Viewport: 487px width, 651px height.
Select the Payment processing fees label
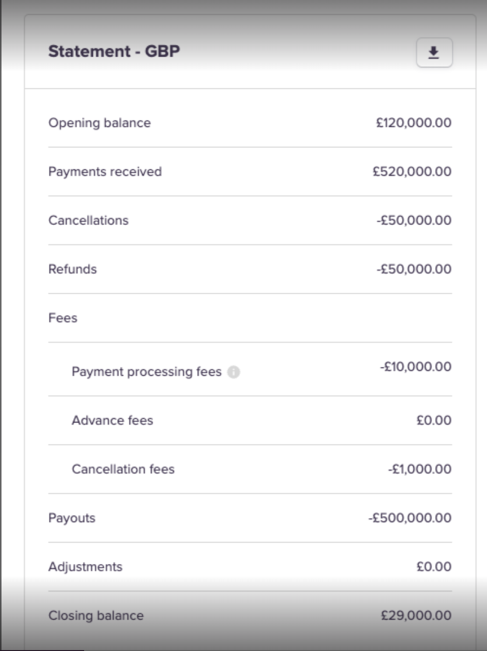[x=147, y=371]
